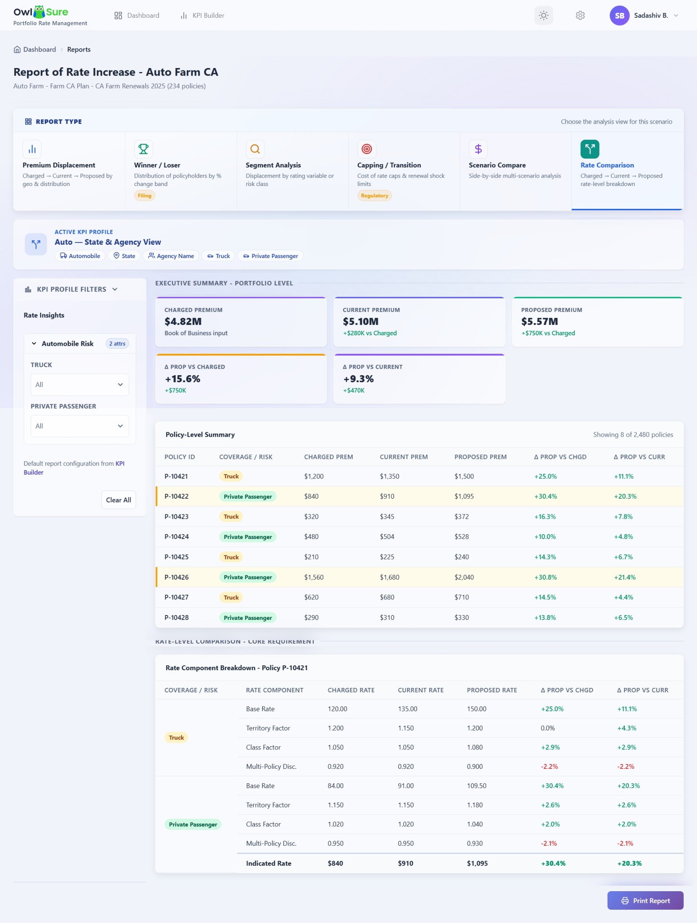Open the KPI Builder link in filters

[x=74, y=468]
